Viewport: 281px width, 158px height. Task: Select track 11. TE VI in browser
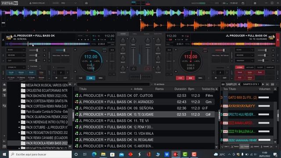[x=144, y=121]
